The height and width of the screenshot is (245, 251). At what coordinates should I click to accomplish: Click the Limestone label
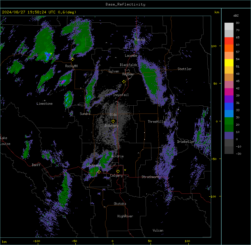pyautogui.click(x=45, y=104)
